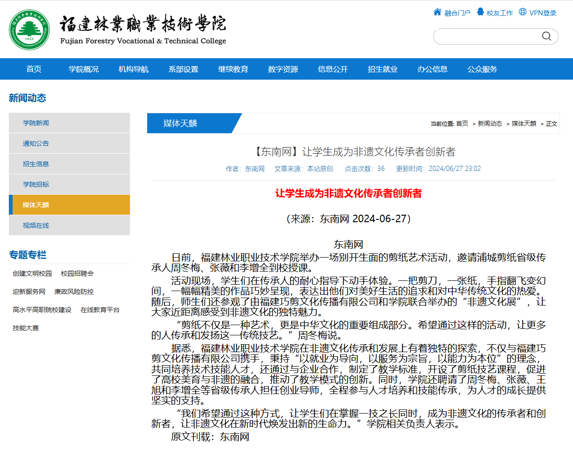Click the search magnifier icon
The height and width of the screenshot is (449, 573).
(x=546, y=36)
